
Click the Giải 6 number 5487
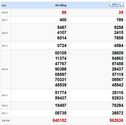pyautogui.click(x=62, y=27)
